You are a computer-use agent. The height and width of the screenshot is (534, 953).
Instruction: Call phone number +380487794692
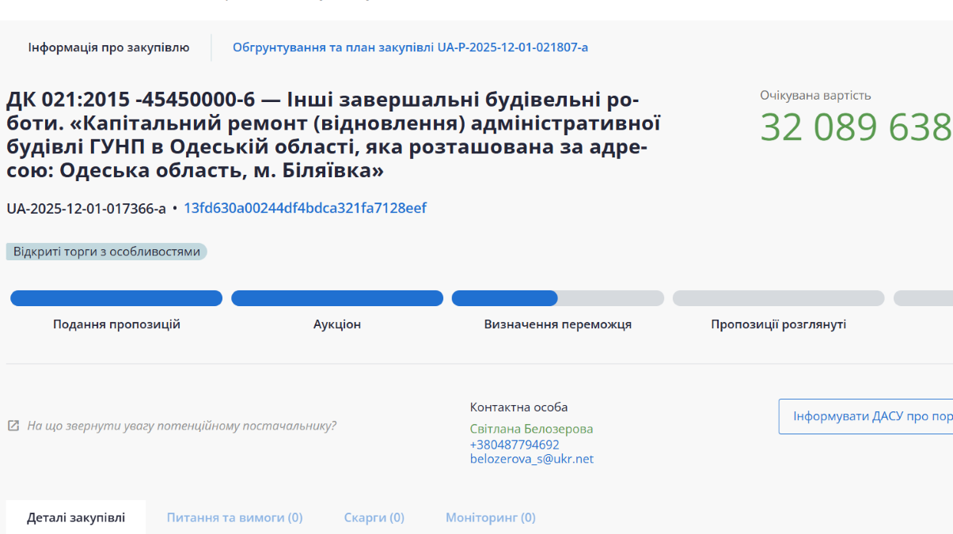pyautogui.click(x=514, y=445)
